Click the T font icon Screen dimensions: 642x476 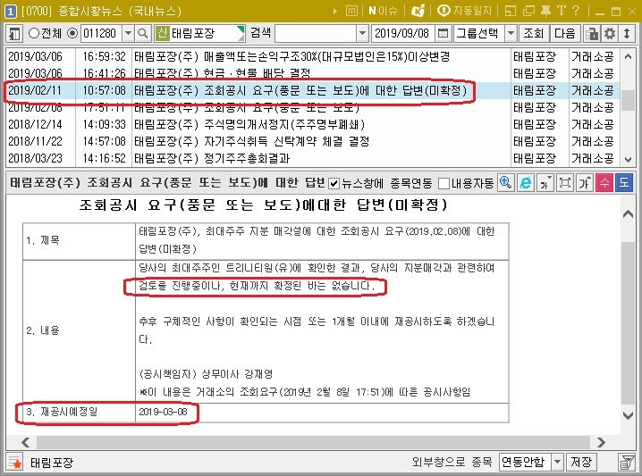tap(562, 11)
